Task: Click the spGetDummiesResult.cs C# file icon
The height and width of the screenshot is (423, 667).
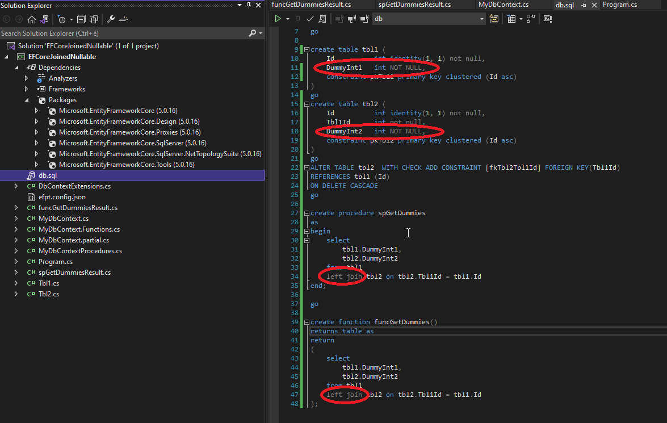Action: click(31, 273)
